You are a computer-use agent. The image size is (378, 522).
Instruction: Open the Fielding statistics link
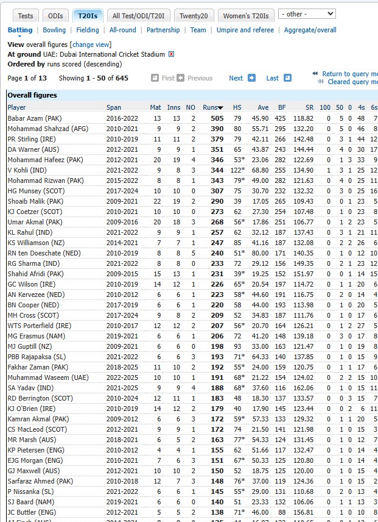tap(88, 30)
